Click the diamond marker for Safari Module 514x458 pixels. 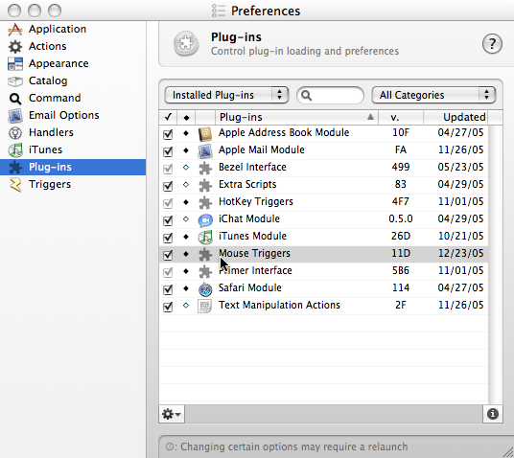(186, 288)
